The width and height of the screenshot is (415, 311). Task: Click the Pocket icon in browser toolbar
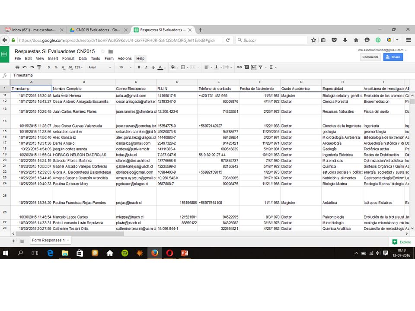[x=334, y=40]
